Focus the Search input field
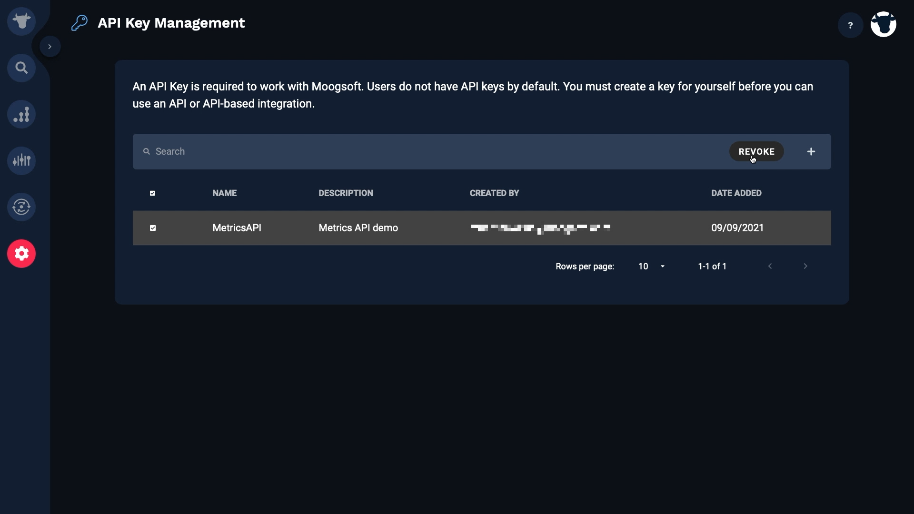 (428, 151)
